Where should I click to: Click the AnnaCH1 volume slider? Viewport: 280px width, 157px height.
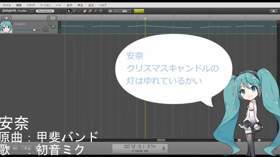[28, 30]
